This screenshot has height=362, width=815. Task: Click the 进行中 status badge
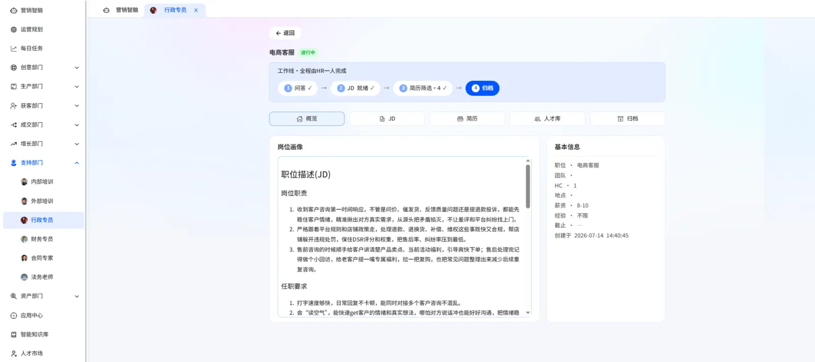click(x=308, y=52)
